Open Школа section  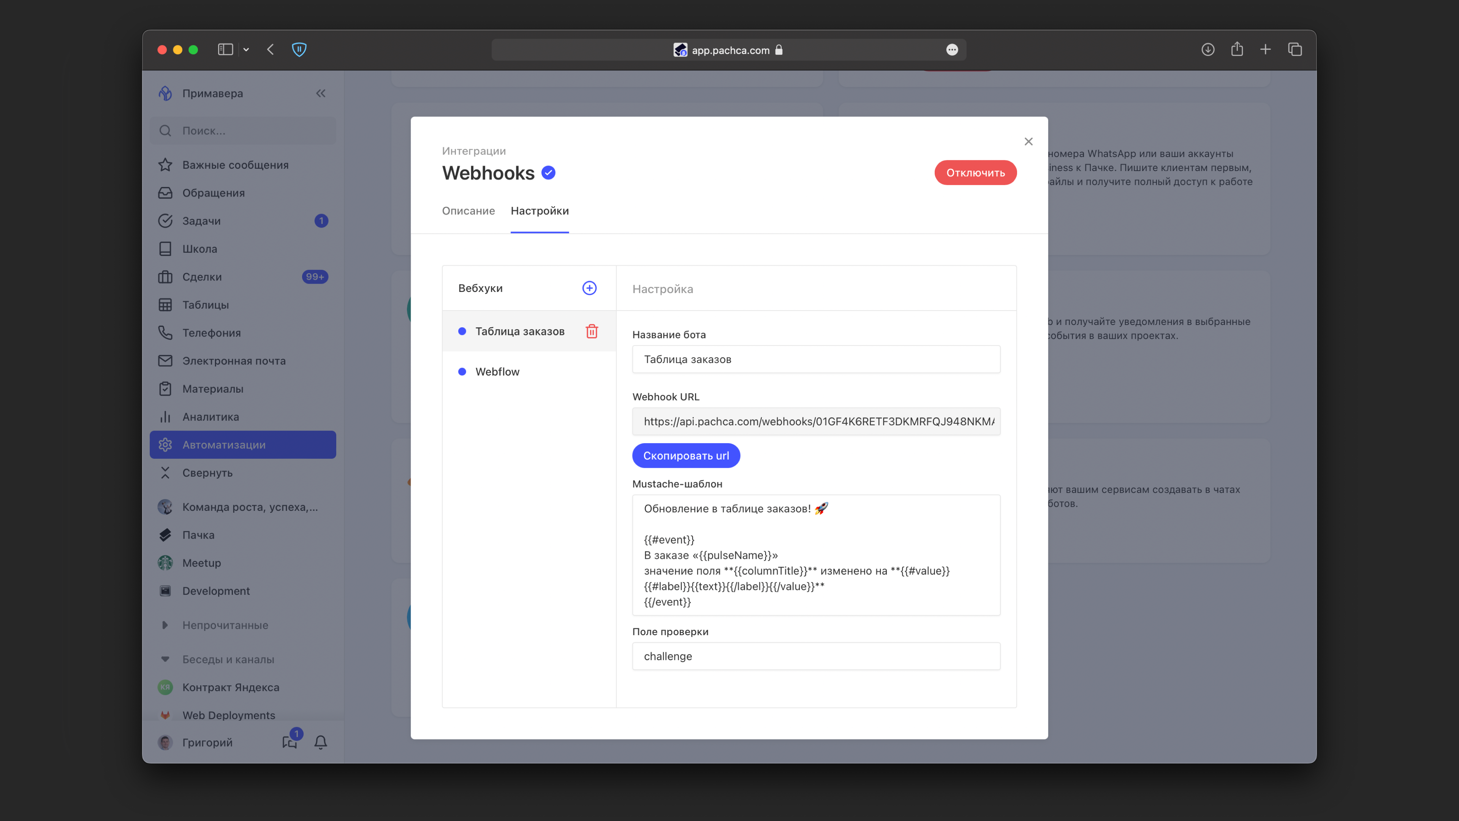(242, 249)
